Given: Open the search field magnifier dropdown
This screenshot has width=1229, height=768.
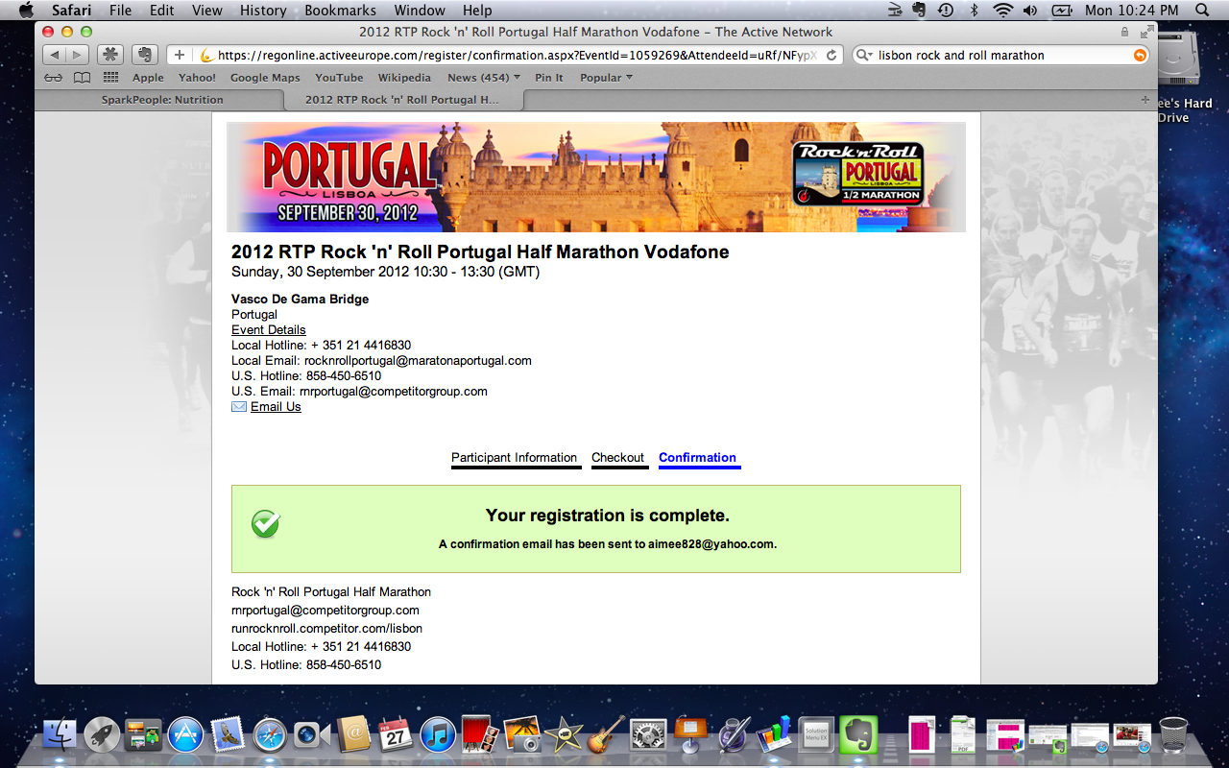Looking at the screenshot, I should tap(864, 55).
